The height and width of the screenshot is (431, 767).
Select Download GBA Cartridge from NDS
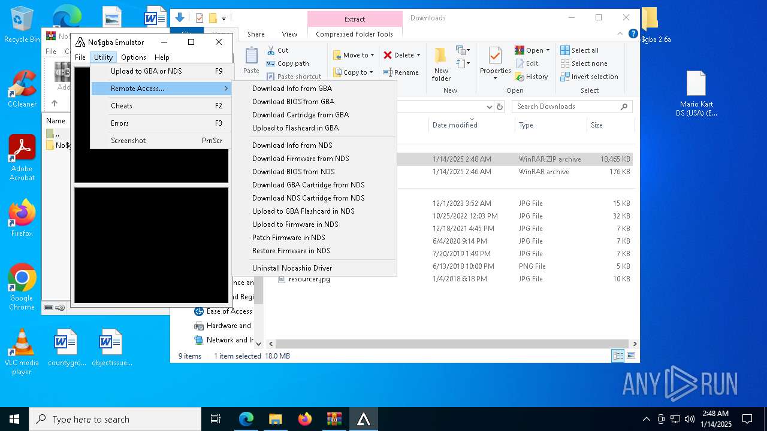315,185
